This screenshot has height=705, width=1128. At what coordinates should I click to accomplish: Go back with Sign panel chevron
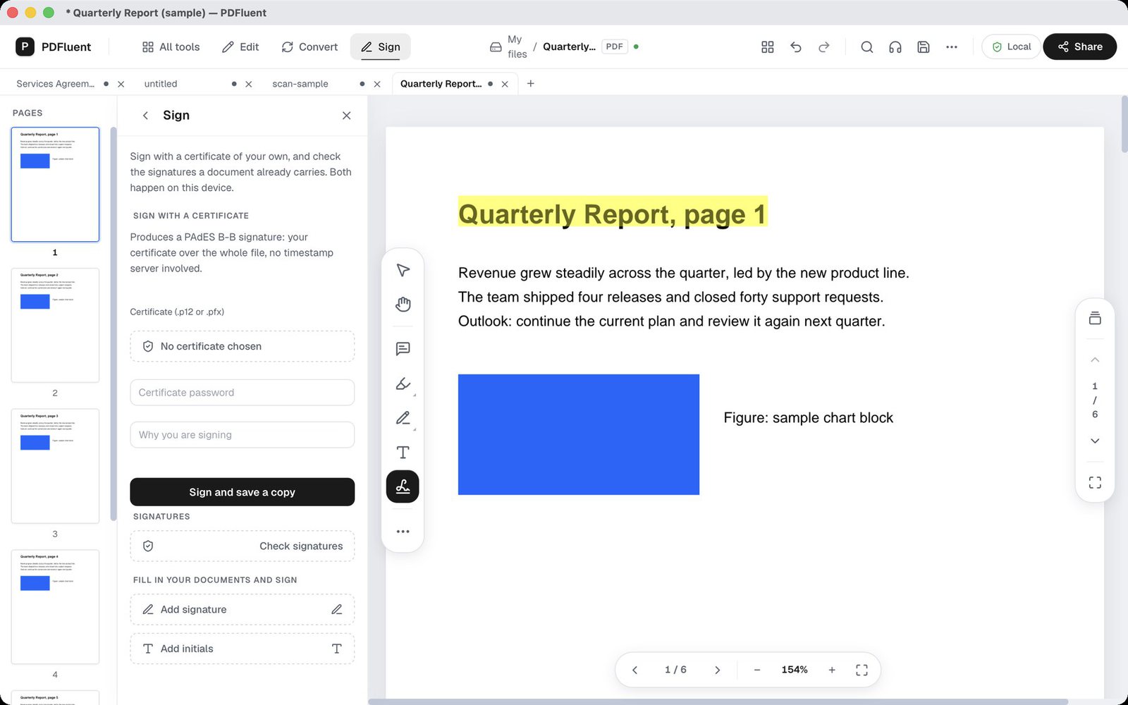pyautogui.click(x=145, y=116)
